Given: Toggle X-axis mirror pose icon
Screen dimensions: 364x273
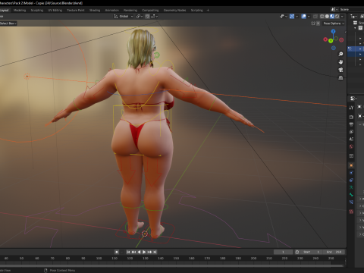Looking at the screenshot, I should pos(318,24).
